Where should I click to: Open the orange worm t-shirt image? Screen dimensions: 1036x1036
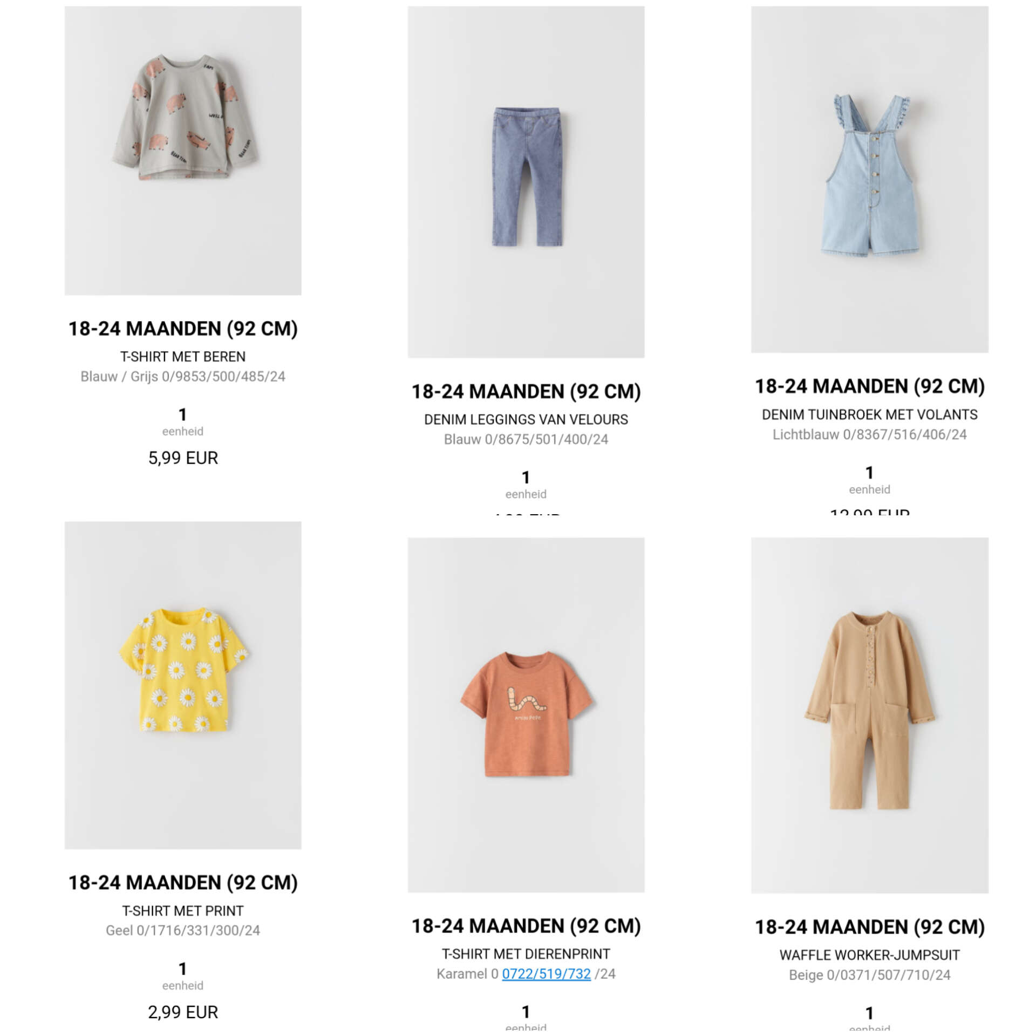point(526,714)
